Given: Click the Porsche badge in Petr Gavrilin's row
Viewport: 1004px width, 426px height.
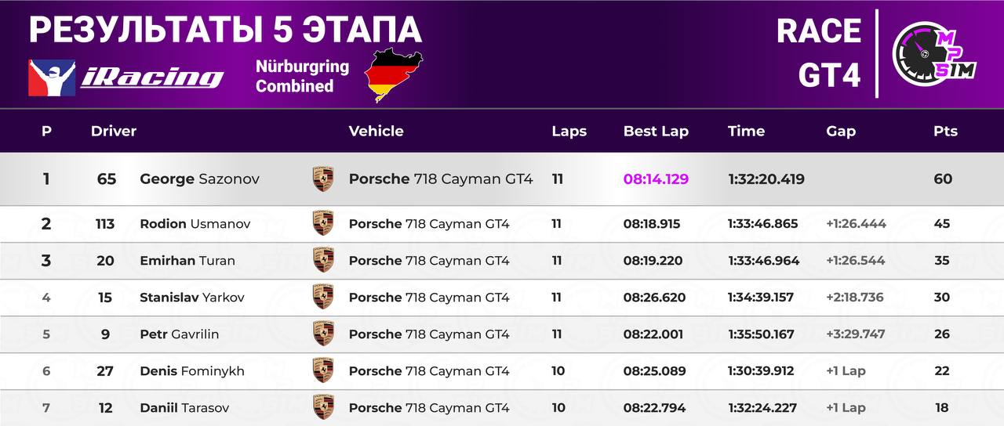Looking at the screenshot, I should click(323, 334).
